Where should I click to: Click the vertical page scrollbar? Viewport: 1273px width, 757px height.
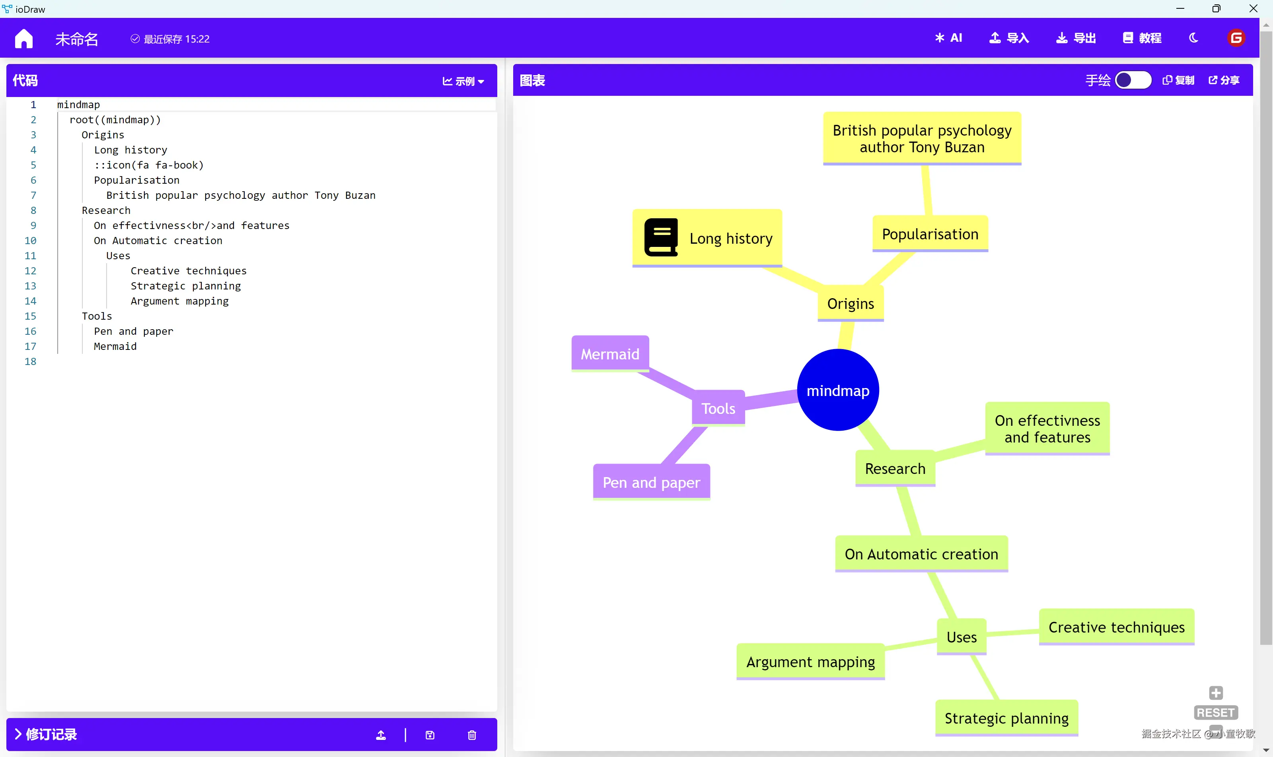point(1266,337)
